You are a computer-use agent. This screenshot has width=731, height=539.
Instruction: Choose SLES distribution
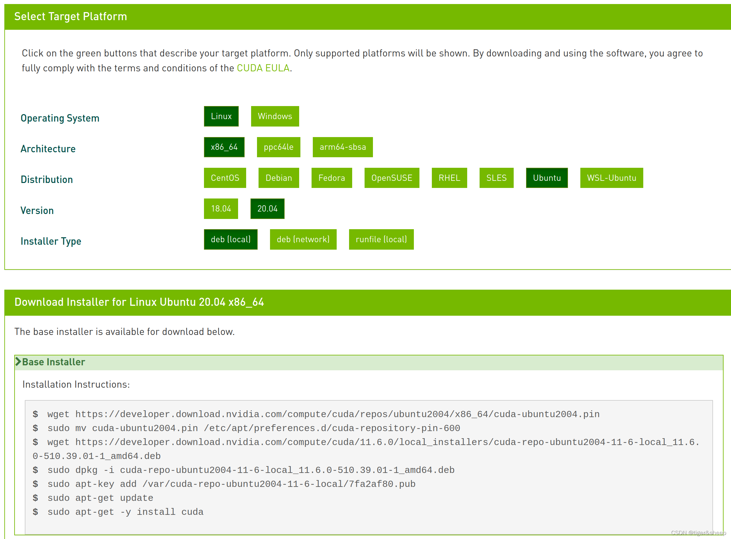tap(496, 178)
